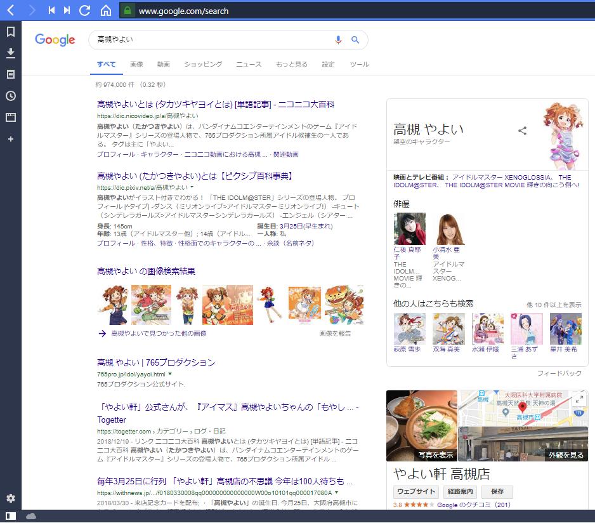Open the プロフィール sitelink under nicovideo result
The width and height of the screenshot is (595, 523).
click(116, 154)
